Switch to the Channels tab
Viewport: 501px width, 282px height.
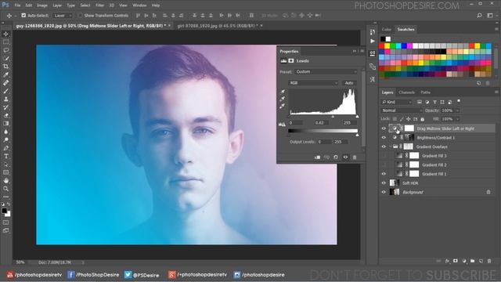tap(406, 92)
